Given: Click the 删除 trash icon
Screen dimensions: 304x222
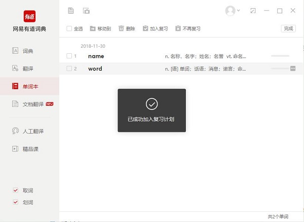Looking at the screenshot, I should pyautogui.click(x=122, y=29).
